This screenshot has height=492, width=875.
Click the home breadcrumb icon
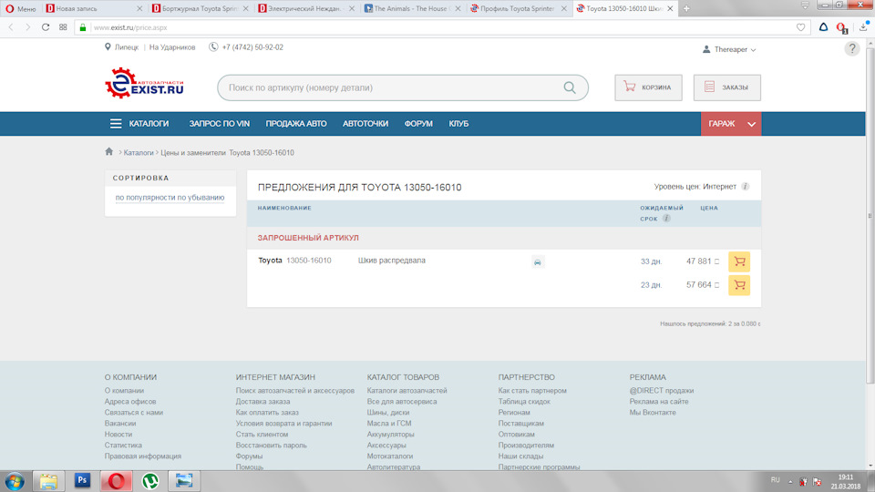click(x=108, y=152)
